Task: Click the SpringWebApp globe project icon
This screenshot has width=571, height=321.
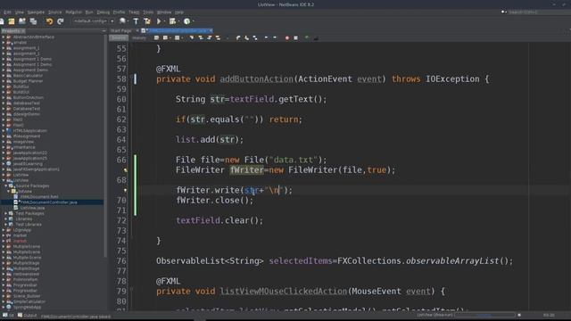Action: click(x=9, y=307)
